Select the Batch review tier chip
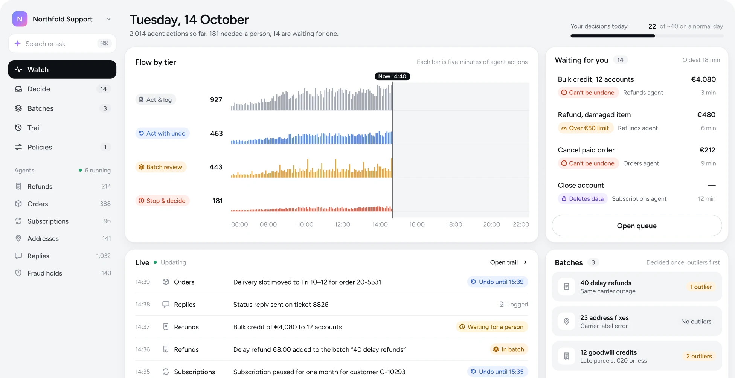Viewport: 735px width, 378px height. [x=161, y=167]
